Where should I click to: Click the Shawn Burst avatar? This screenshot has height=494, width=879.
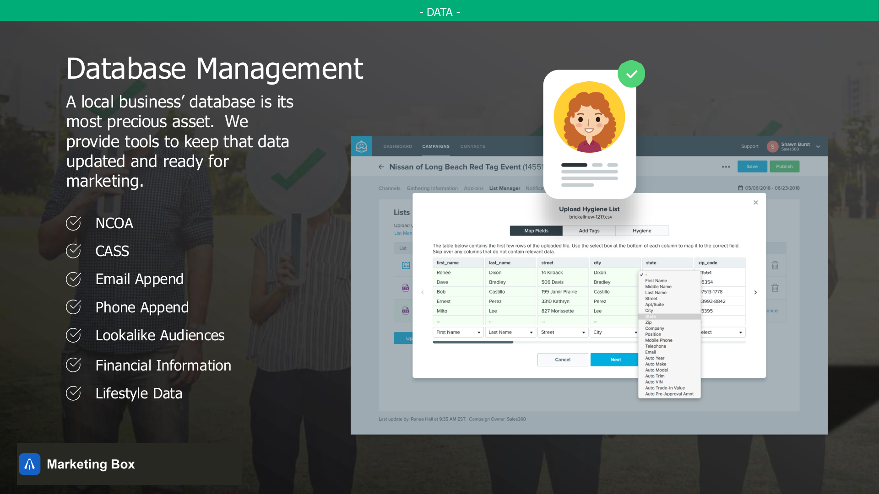(772, 146)
